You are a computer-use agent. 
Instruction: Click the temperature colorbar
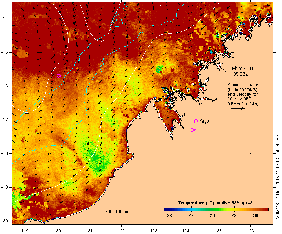[216, 209]
